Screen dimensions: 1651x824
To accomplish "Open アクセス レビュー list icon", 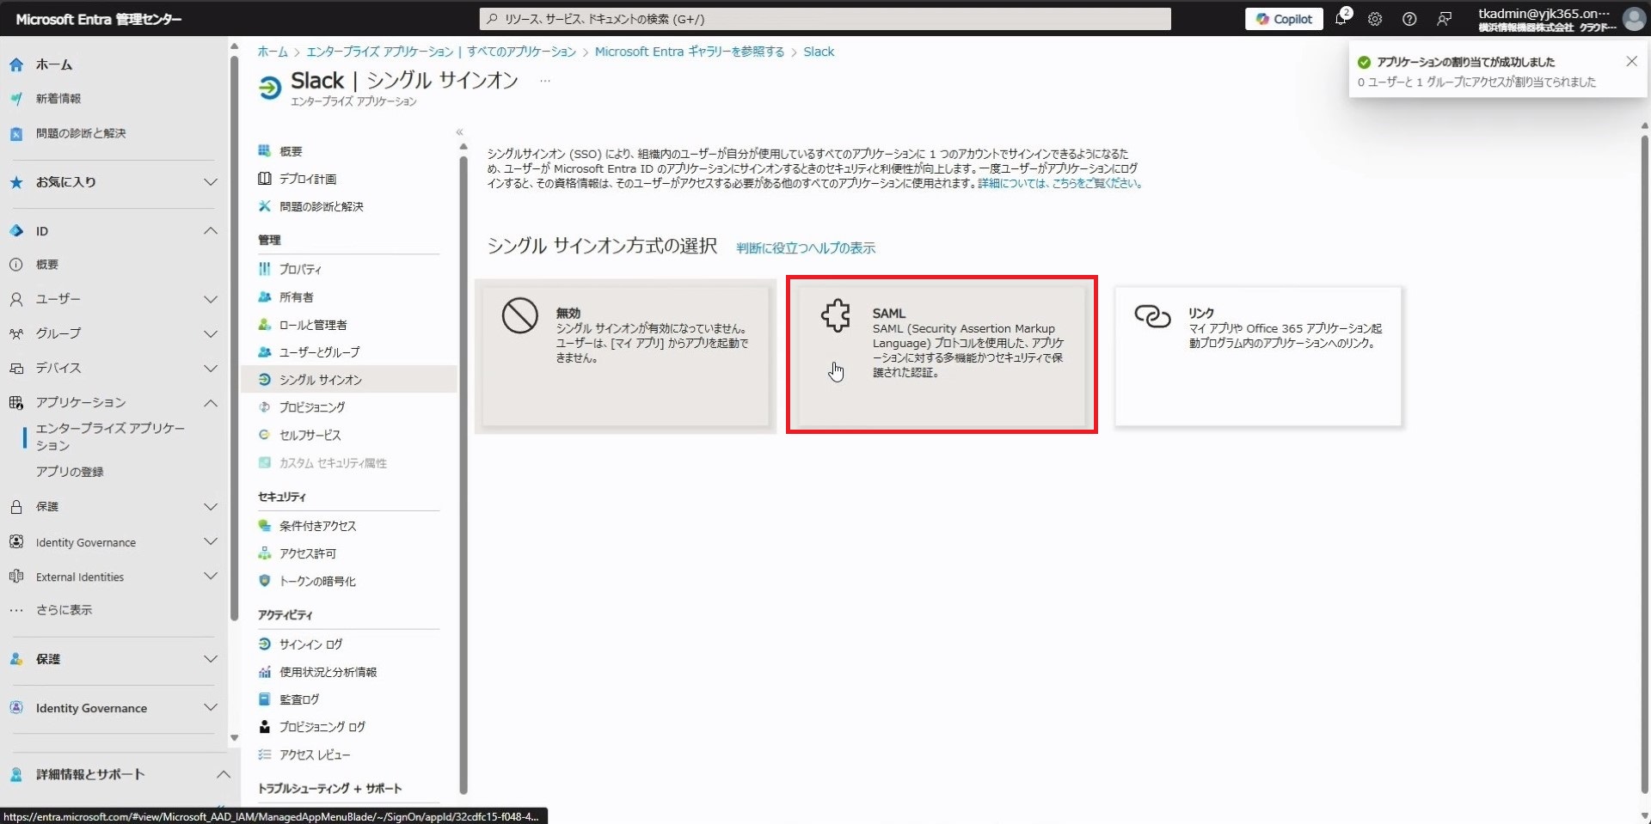I will [265, 754].
